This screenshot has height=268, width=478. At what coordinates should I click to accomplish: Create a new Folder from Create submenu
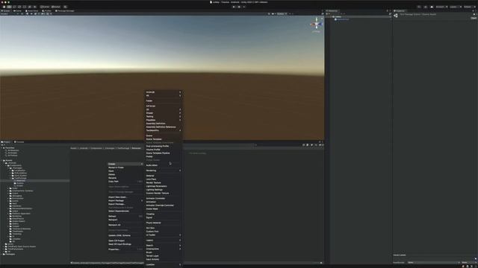(164, 101)
